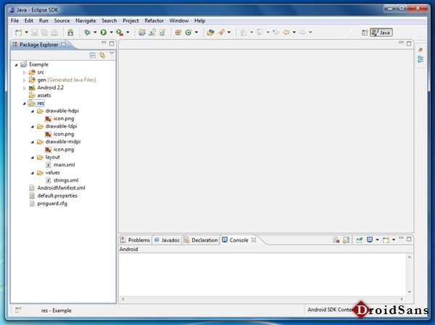Click the green Run button icon
Screen dimensions: 435x325
[x=104, y=33]
